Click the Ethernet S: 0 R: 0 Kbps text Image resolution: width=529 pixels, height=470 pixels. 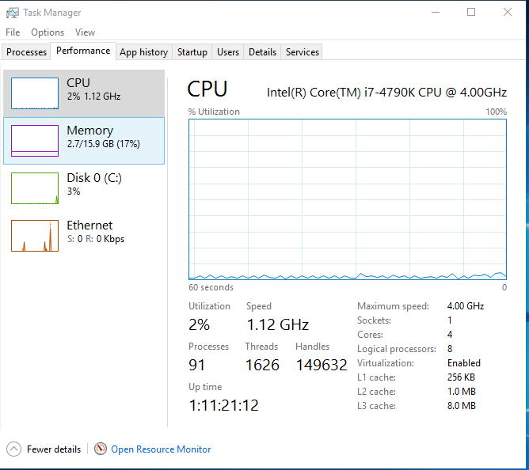(96, 239)
